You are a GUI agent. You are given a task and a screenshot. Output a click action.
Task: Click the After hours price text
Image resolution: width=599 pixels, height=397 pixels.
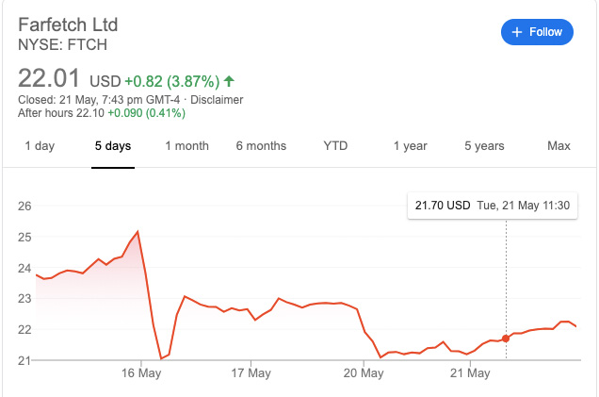[x=102, y=113]
